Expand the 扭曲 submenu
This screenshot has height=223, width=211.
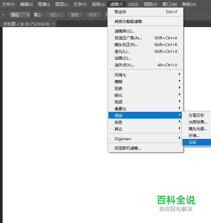pos(146,89)
